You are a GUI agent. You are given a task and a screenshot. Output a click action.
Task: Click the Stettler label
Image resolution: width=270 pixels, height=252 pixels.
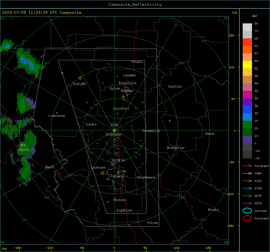[175, 87]
